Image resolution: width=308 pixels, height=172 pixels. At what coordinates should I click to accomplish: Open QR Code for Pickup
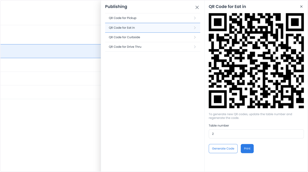pos(152,18)
